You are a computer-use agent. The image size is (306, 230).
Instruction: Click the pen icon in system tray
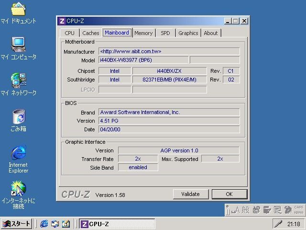278,224
